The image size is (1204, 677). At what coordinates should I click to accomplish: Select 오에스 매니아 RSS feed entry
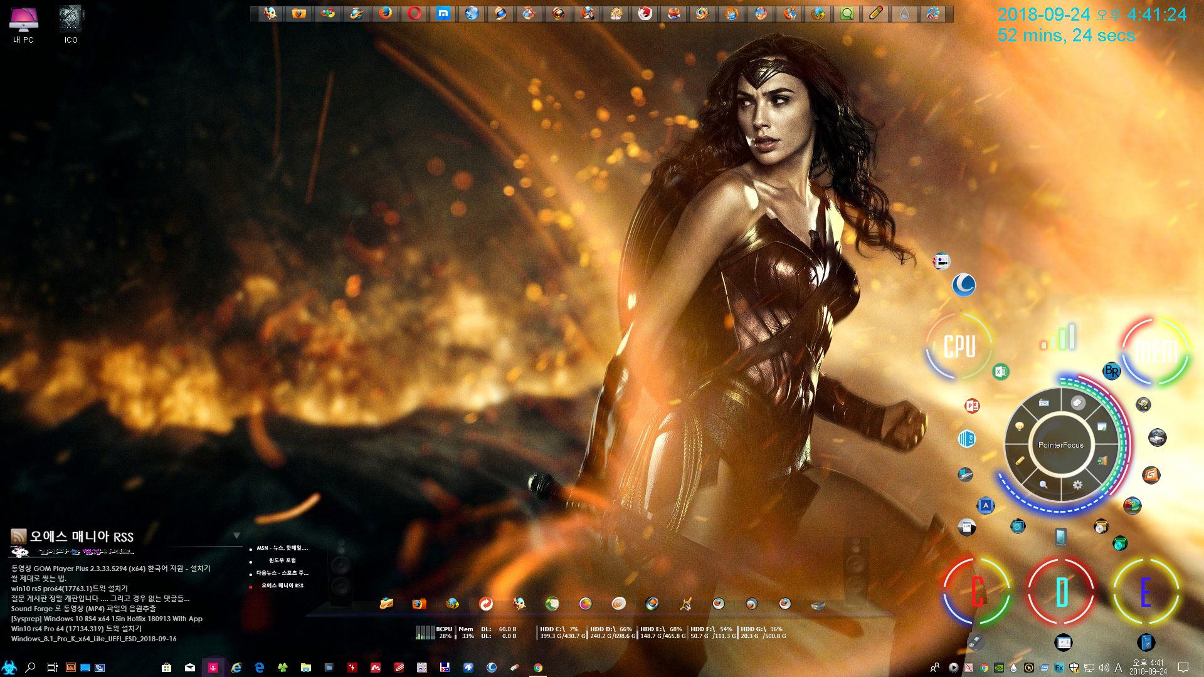282,585
